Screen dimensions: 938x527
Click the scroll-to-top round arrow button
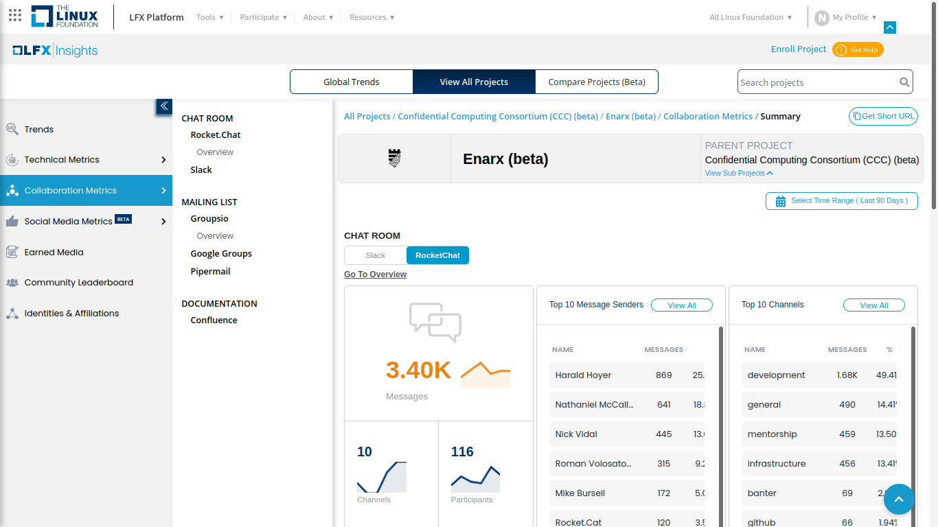point(899,499)
